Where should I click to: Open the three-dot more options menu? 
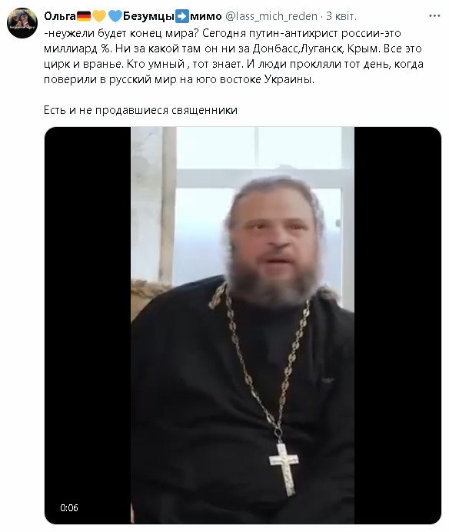434,16
